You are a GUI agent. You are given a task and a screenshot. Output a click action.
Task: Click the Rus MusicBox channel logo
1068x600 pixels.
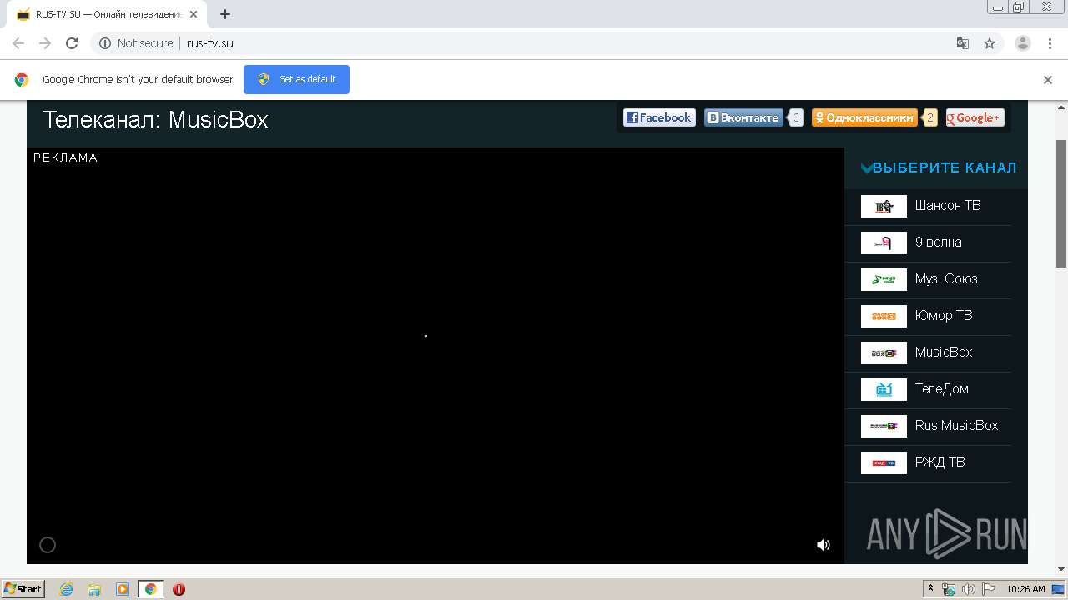point(884,426)
